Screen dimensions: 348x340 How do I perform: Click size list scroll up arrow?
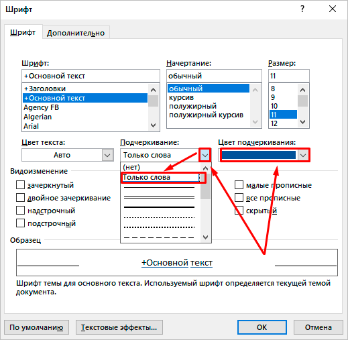[303, 90]
